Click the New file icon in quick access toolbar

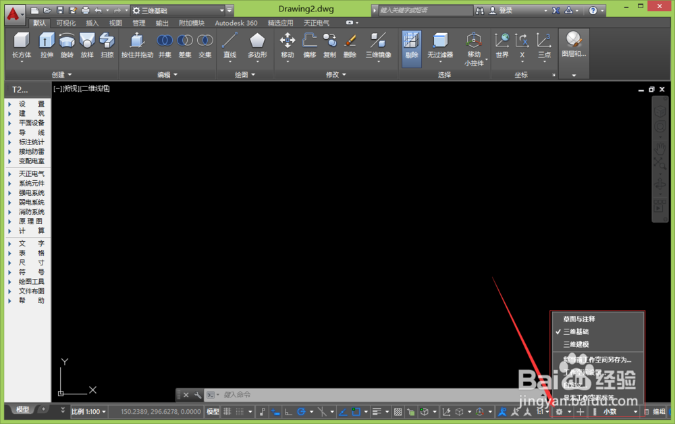35,10
